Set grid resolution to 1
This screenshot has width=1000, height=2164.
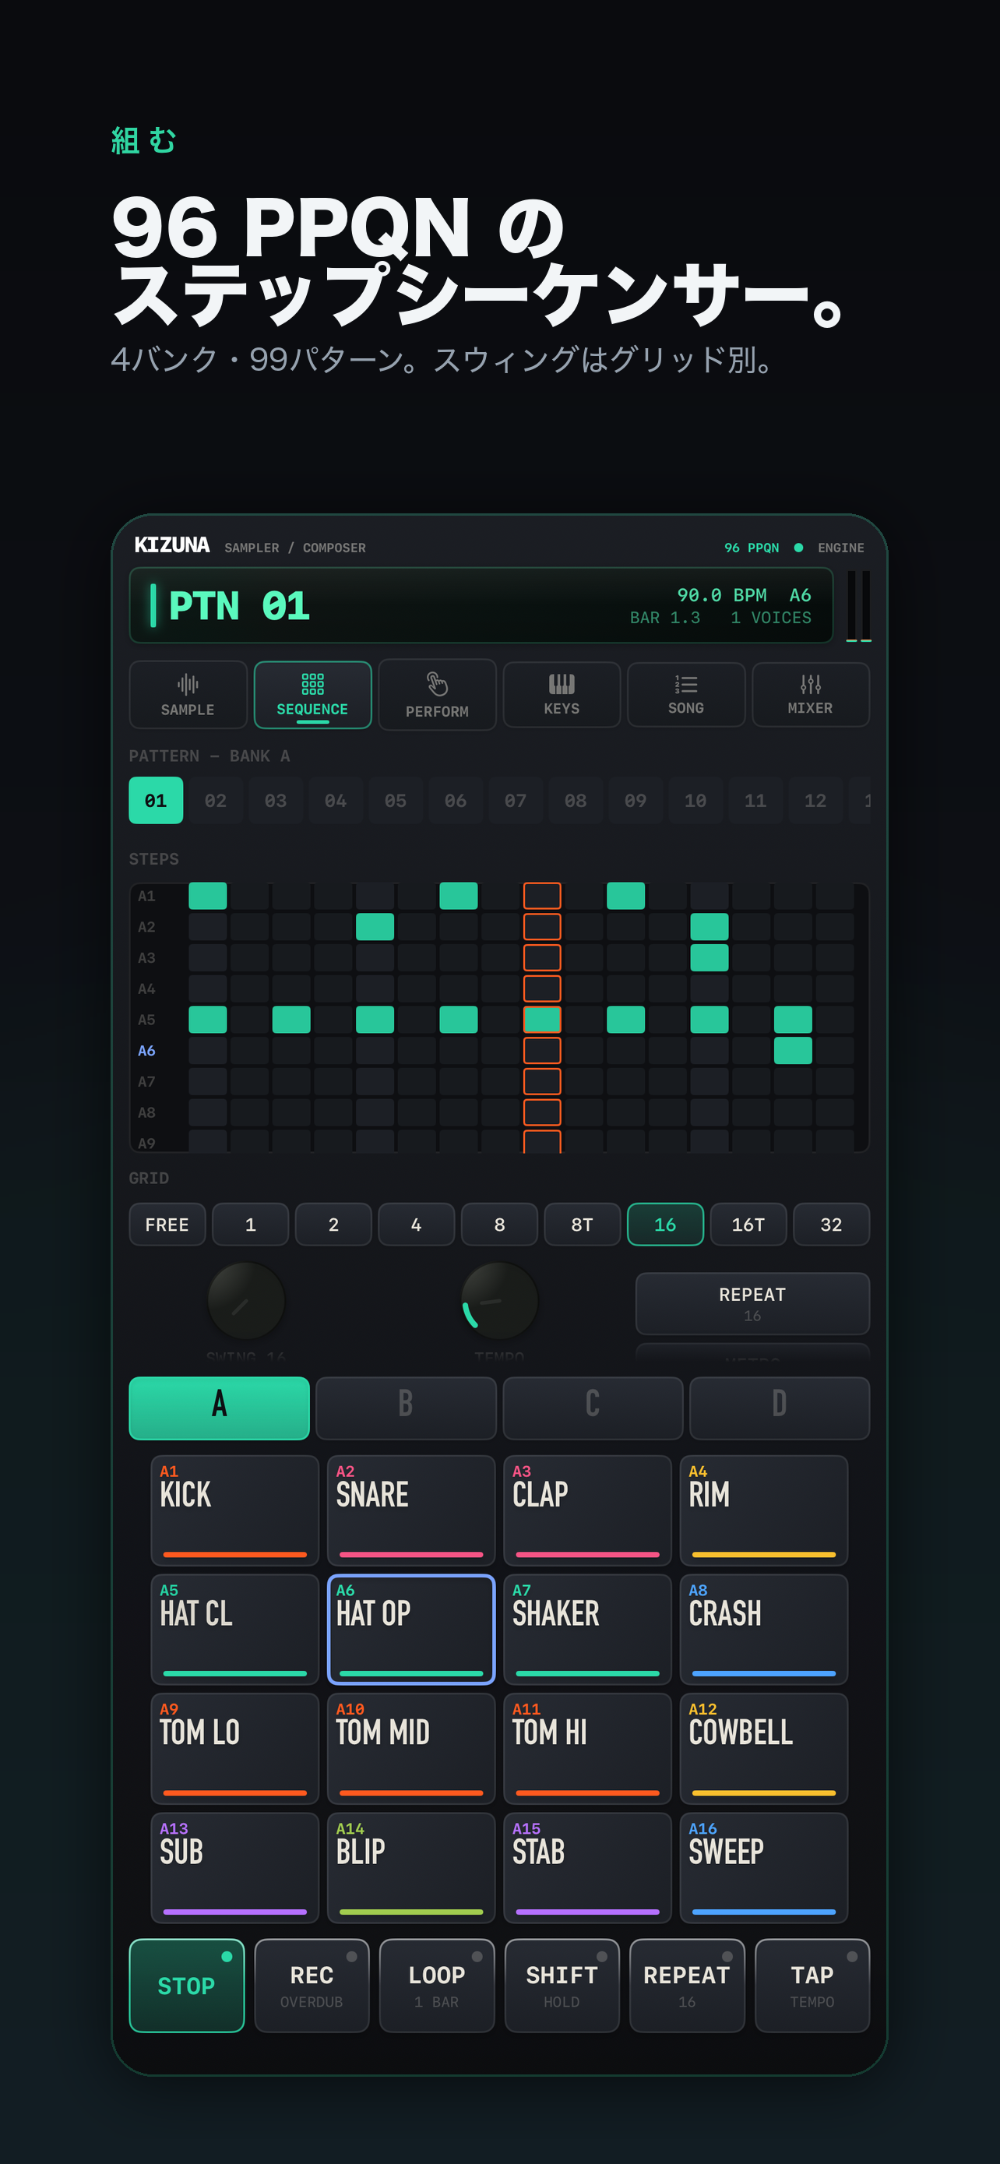(250, 1224)
